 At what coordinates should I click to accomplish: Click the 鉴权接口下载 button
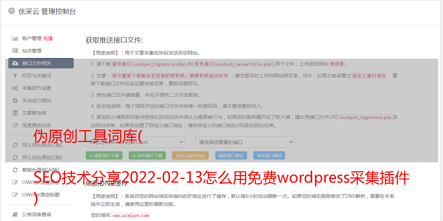click(104, 155)
